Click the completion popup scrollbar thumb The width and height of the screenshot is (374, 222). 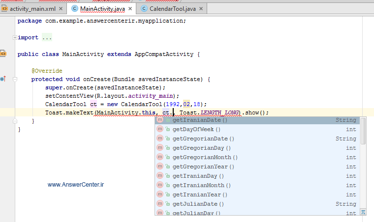pyautogui.click(x=363, y=131)
